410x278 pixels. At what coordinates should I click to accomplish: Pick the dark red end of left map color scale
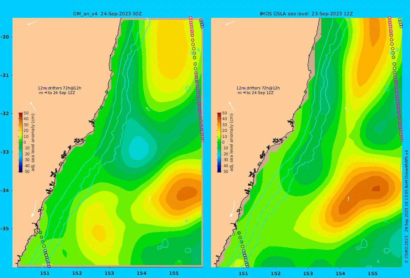pos(20,114)
